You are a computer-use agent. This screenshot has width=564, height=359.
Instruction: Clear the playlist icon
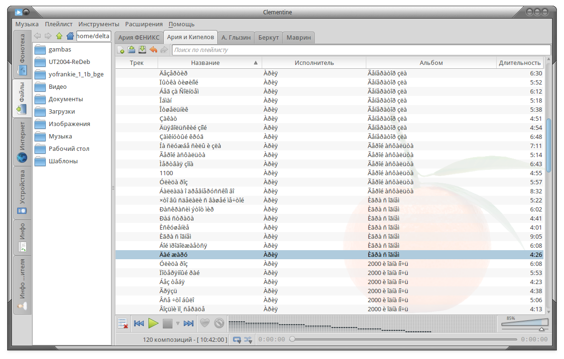123,323
